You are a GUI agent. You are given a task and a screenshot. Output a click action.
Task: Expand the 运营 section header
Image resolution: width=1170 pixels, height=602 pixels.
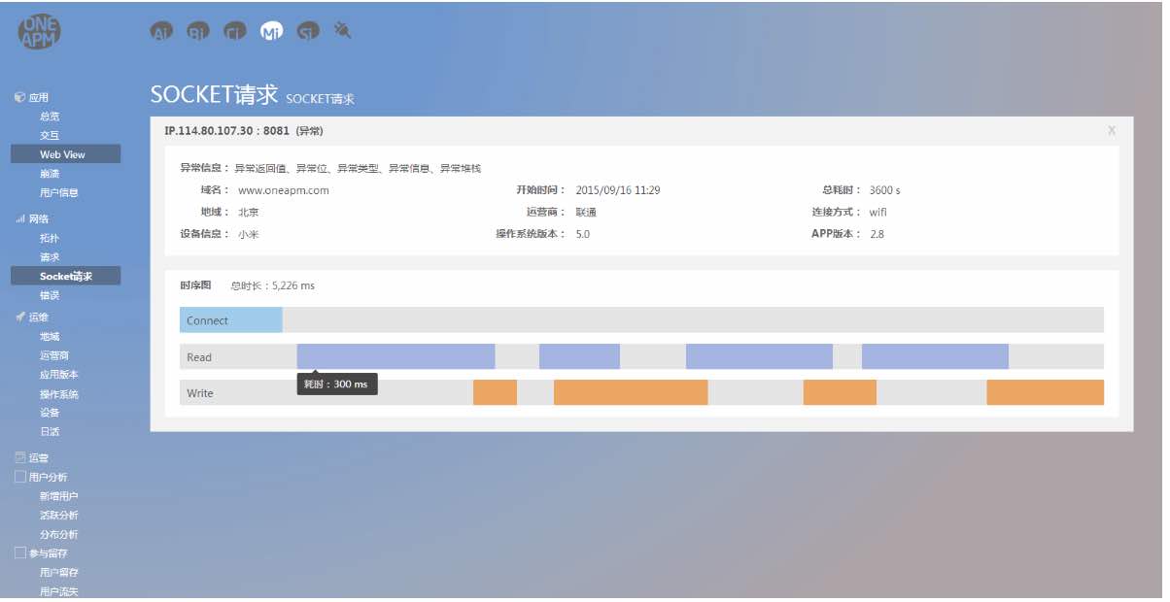38,457
